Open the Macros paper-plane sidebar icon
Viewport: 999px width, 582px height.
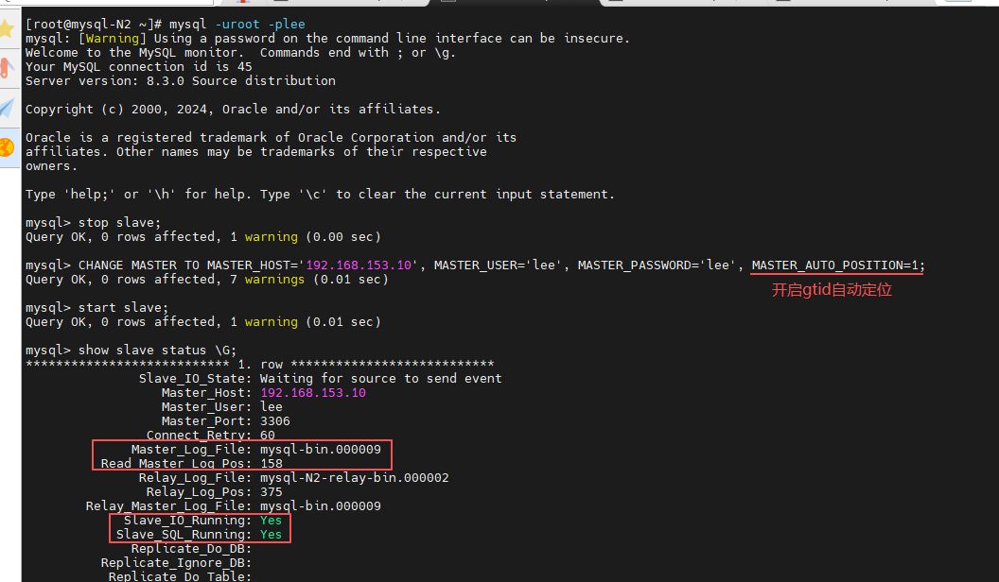(x=7, y=108)
